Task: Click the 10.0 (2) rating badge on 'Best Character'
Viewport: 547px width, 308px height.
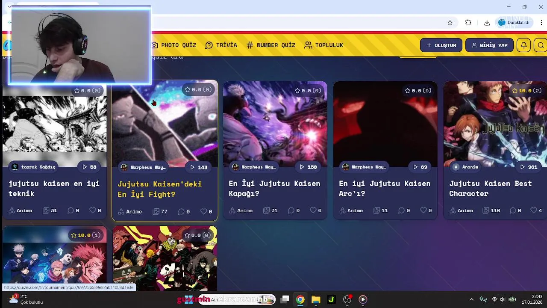Action: tap(526, 90)
